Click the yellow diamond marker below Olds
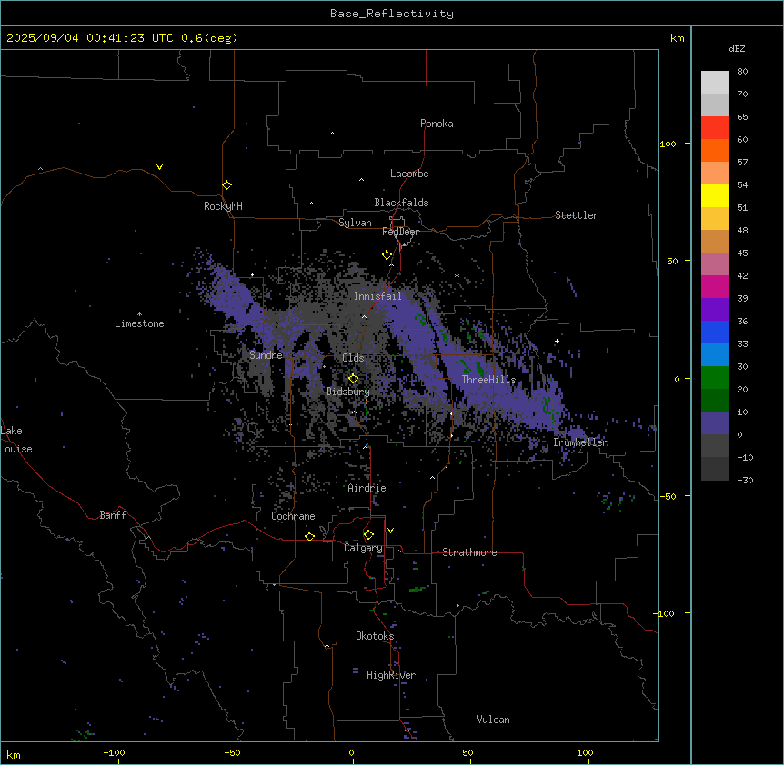This screenshot has height=765, width=784. (x=353, y=378)
